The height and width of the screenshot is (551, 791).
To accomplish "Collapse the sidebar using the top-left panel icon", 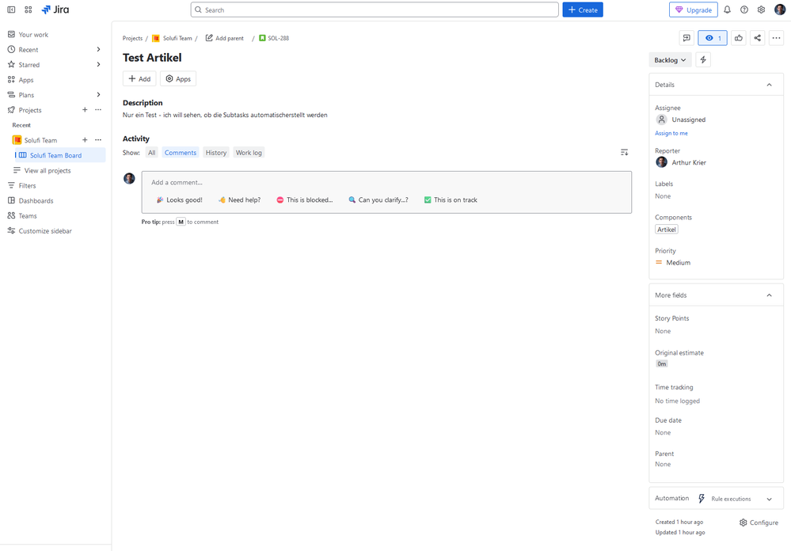I will click(11, 9).
